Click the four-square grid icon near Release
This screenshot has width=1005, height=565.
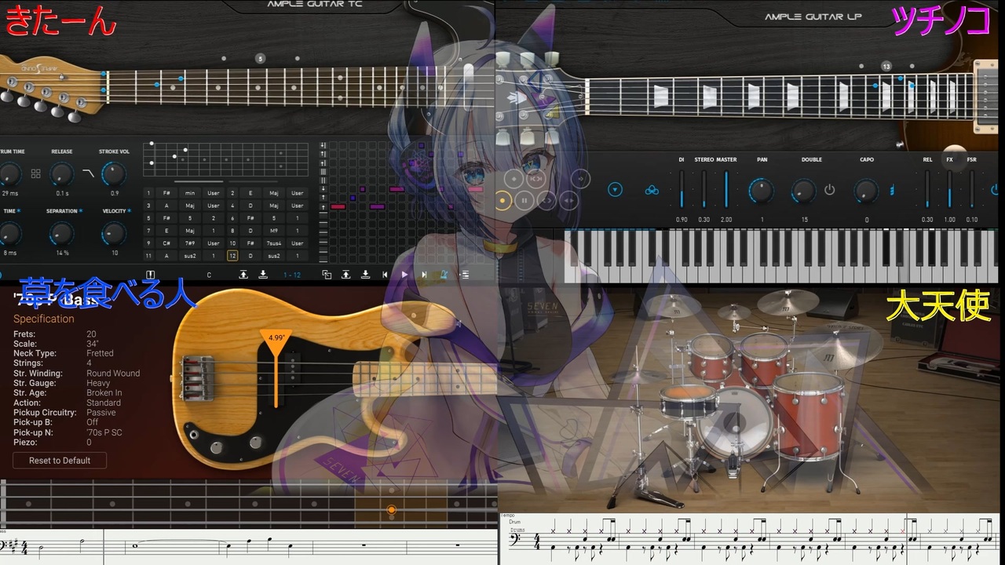click(36, 173)
